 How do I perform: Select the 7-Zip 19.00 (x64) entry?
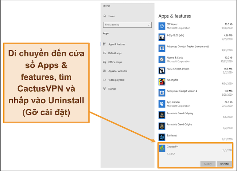[175, 35]
